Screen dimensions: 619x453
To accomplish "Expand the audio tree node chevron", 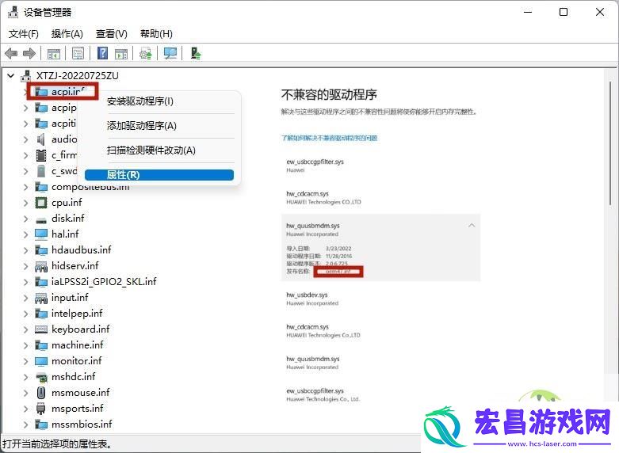I will point(25,139).
